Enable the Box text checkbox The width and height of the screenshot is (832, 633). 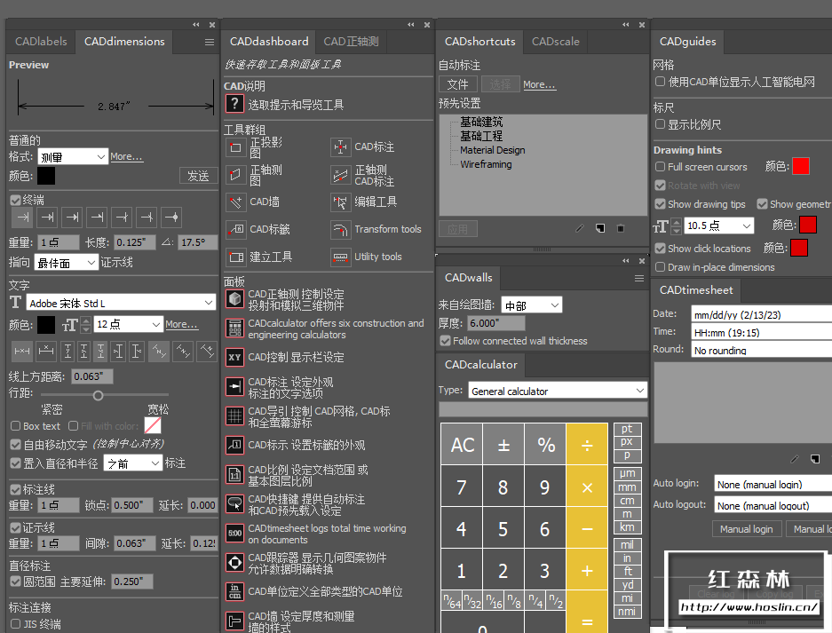tap(15, 426)
